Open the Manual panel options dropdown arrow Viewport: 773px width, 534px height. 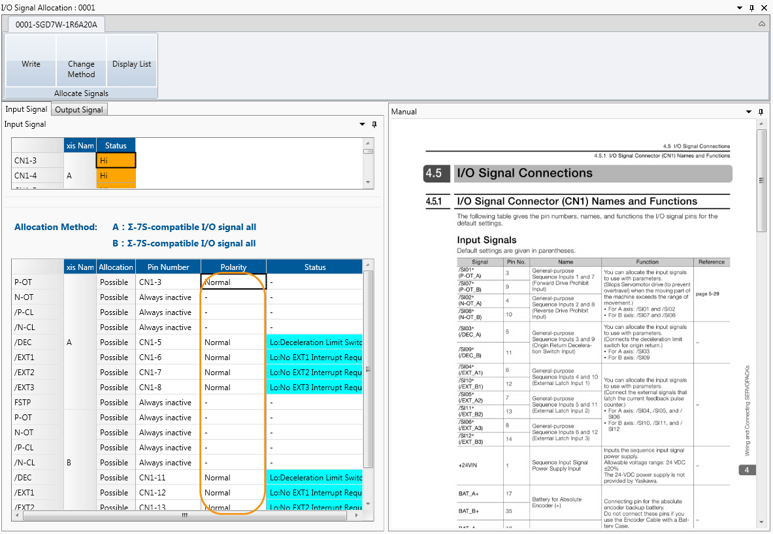(x=749, y=112)
